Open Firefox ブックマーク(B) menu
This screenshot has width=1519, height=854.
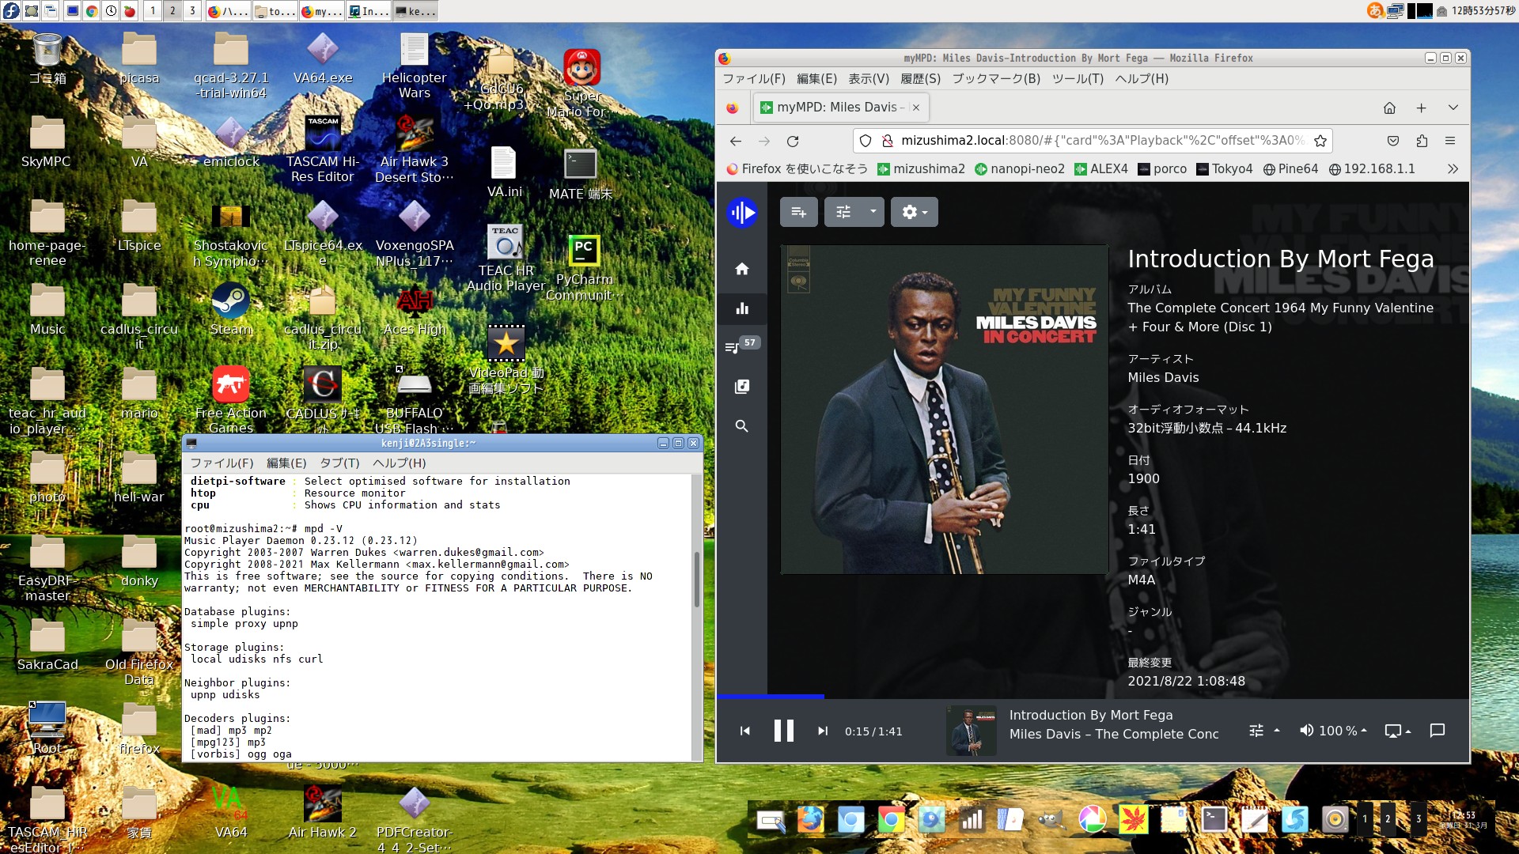[x=995, y=78]
